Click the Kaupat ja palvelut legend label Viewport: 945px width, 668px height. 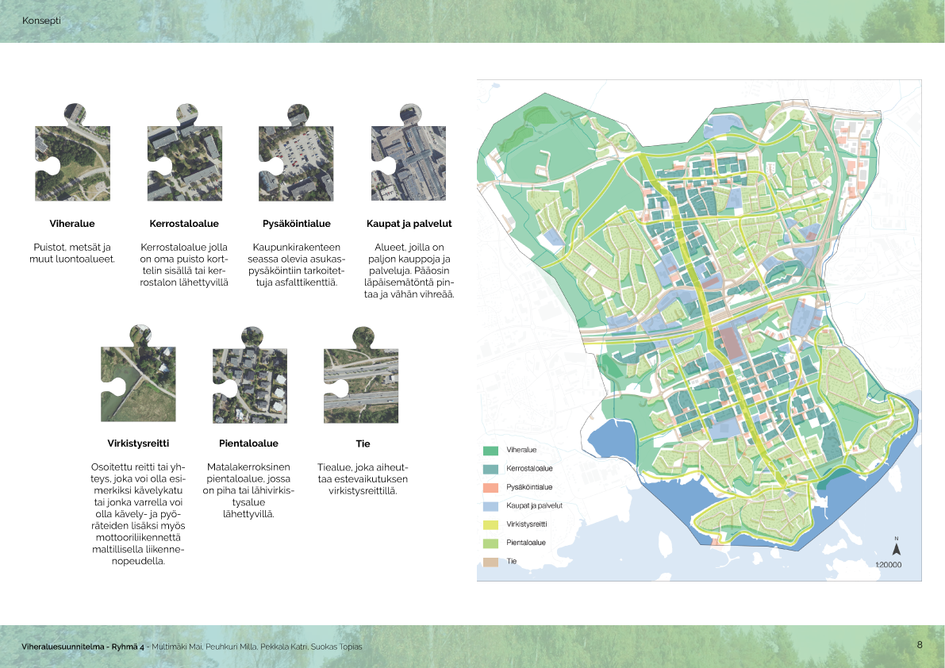(535, 507)
